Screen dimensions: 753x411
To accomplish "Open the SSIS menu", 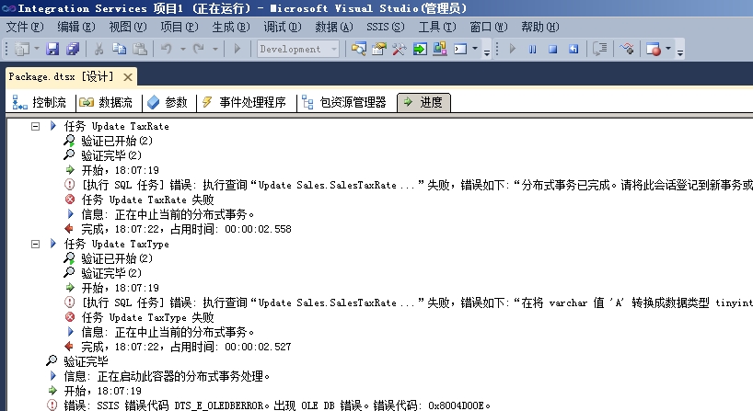I will 386,27.
